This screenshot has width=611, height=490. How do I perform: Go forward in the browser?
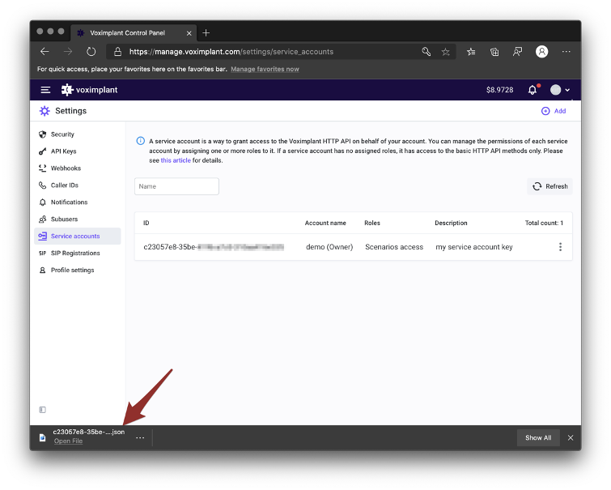(x=68, y=52)
